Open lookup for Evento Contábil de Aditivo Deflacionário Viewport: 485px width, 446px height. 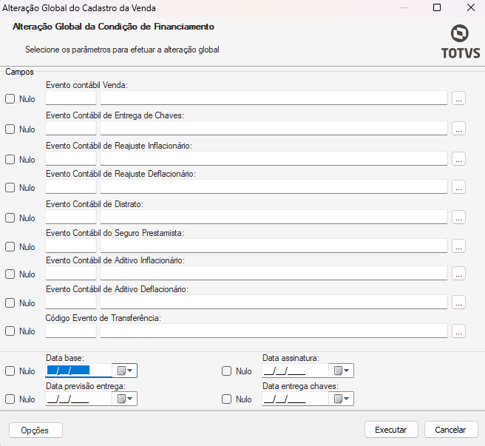(x=458, y=302)
